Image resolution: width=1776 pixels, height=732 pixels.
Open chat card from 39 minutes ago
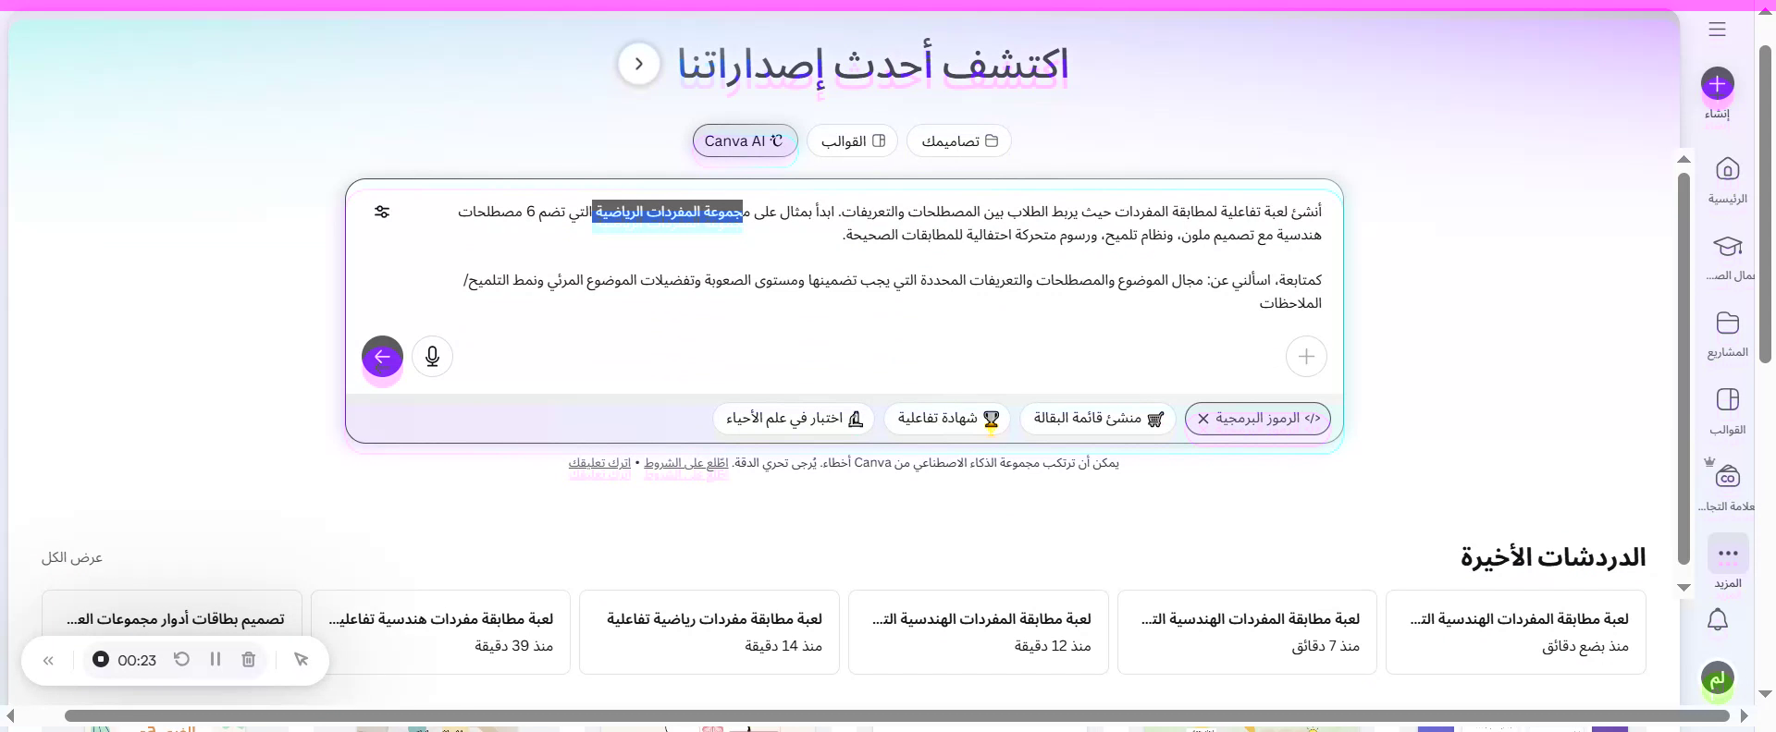[440, 632]
